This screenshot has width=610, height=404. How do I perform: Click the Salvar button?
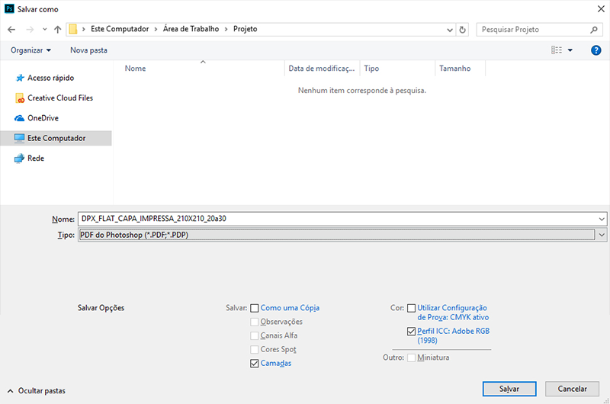(509, 389)
